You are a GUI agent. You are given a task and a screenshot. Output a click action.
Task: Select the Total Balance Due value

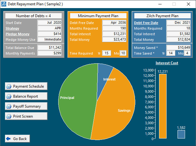[49, 48]
